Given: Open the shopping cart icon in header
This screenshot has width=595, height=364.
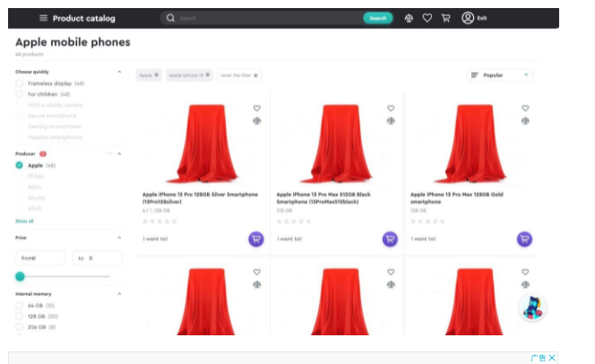Looking at the screenshot, I should (446, 18).
